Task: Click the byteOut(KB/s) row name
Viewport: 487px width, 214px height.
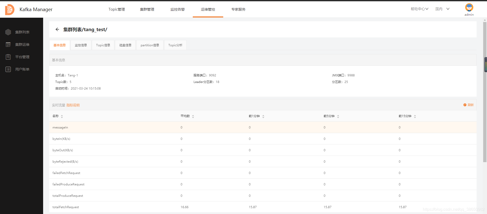Action: click(63, 150)
